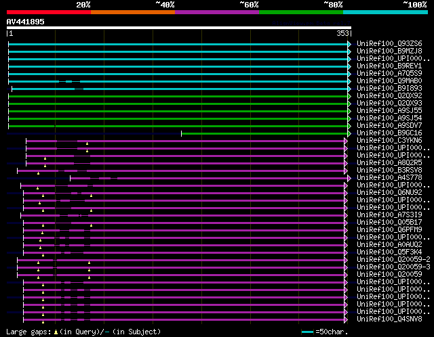Open hit UniRef100_B9REV1
The height and width of the screenshot is (337, 434).
pyautogui.click(x=389, y=66)
